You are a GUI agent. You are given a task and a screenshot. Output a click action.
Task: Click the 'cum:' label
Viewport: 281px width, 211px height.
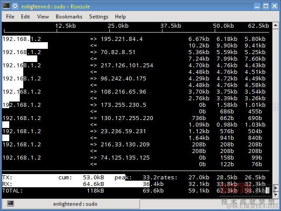(x=65, y=178)
